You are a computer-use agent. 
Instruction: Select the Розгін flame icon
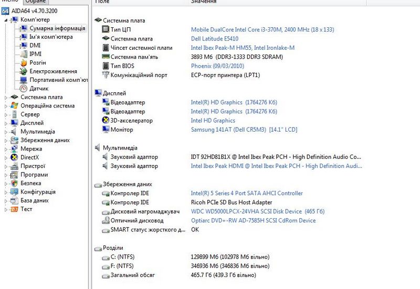pyautogui.click(x=24, y=62)
